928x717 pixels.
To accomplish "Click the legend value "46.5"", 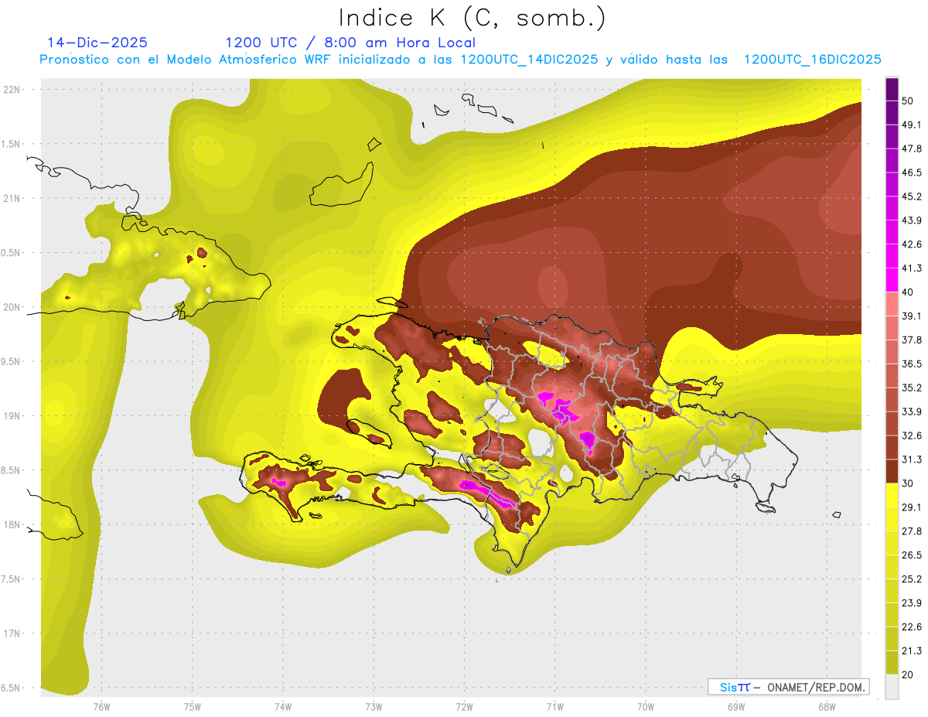I will [x=912, y=172].
